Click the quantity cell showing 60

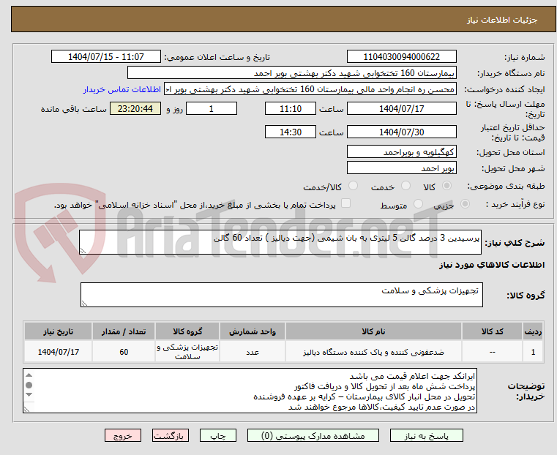[x=124, y=352]
